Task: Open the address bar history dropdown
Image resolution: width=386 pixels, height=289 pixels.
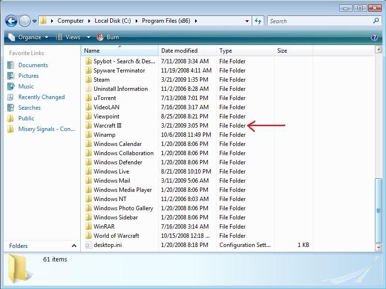Action: click(x=247, y=21)
